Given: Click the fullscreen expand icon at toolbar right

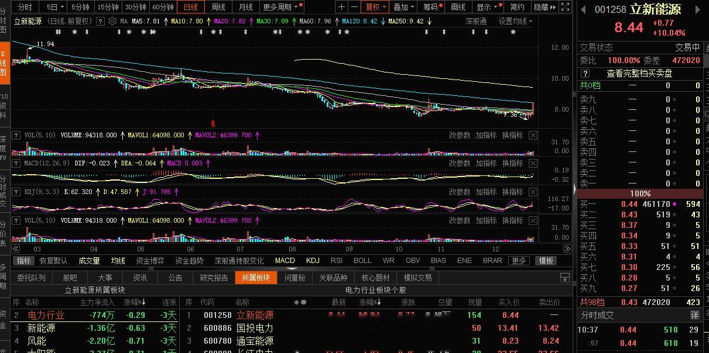Looking at the screenshot, I should [x=564, y=7].
